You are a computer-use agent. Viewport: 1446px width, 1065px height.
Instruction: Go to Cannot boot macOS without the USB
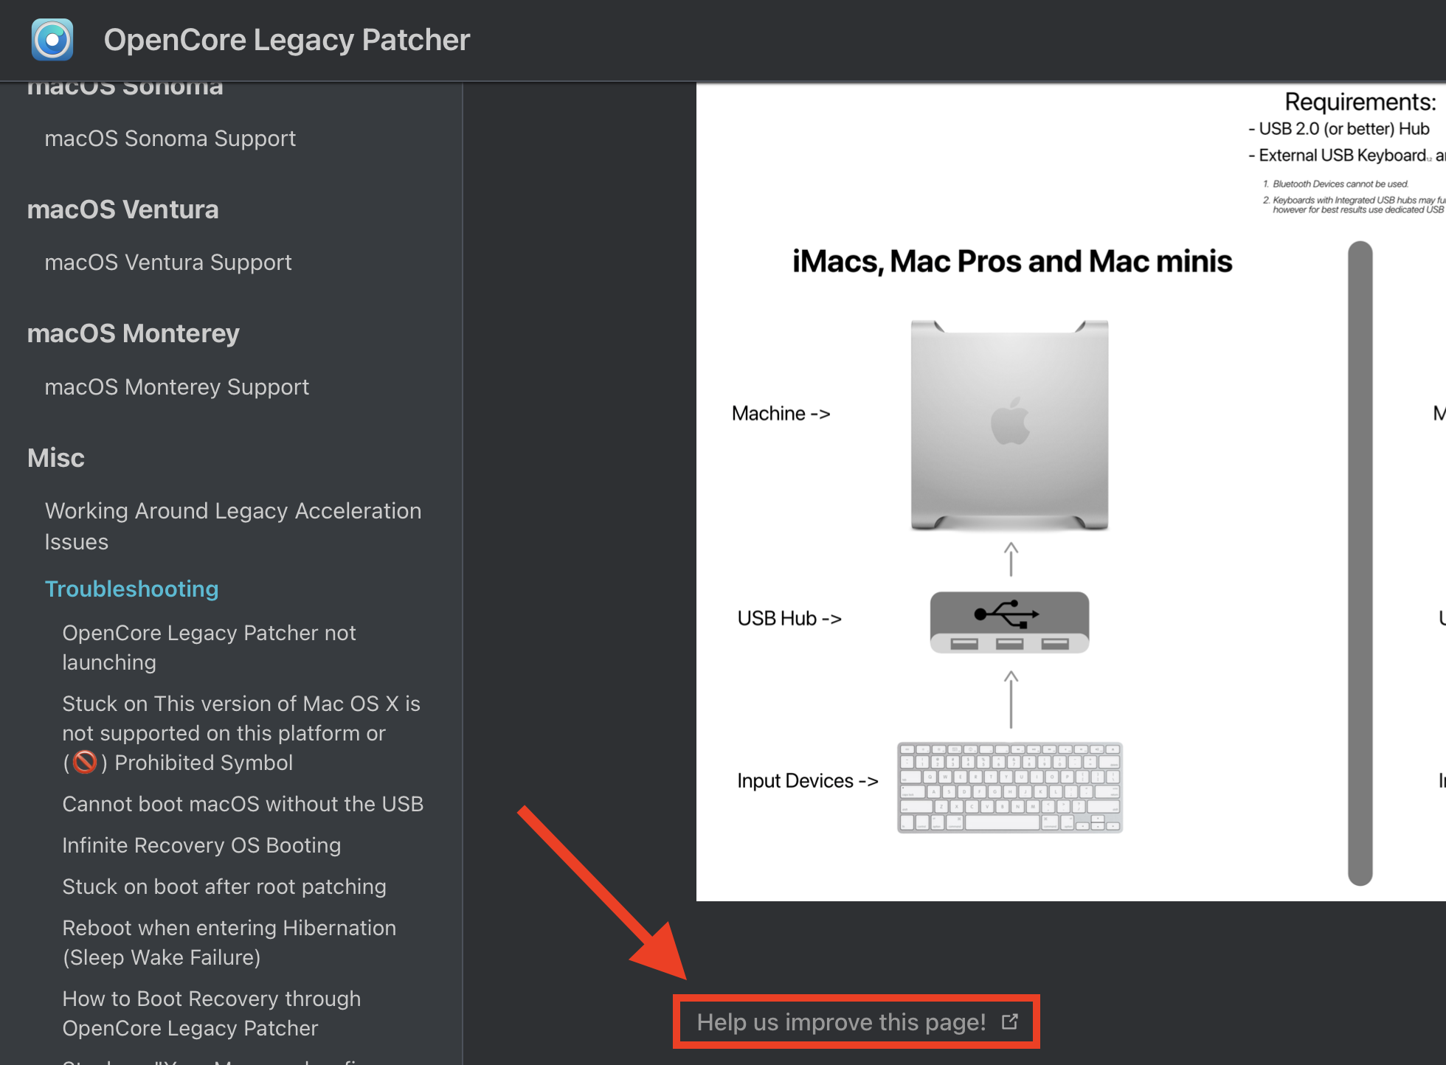(x=243, y=804)
